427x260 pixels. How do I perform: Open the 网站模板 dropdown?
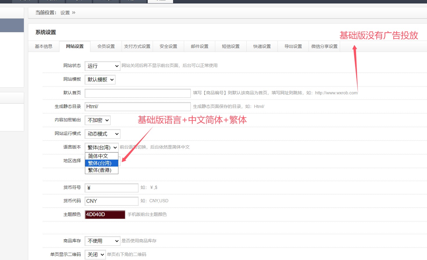100,80
